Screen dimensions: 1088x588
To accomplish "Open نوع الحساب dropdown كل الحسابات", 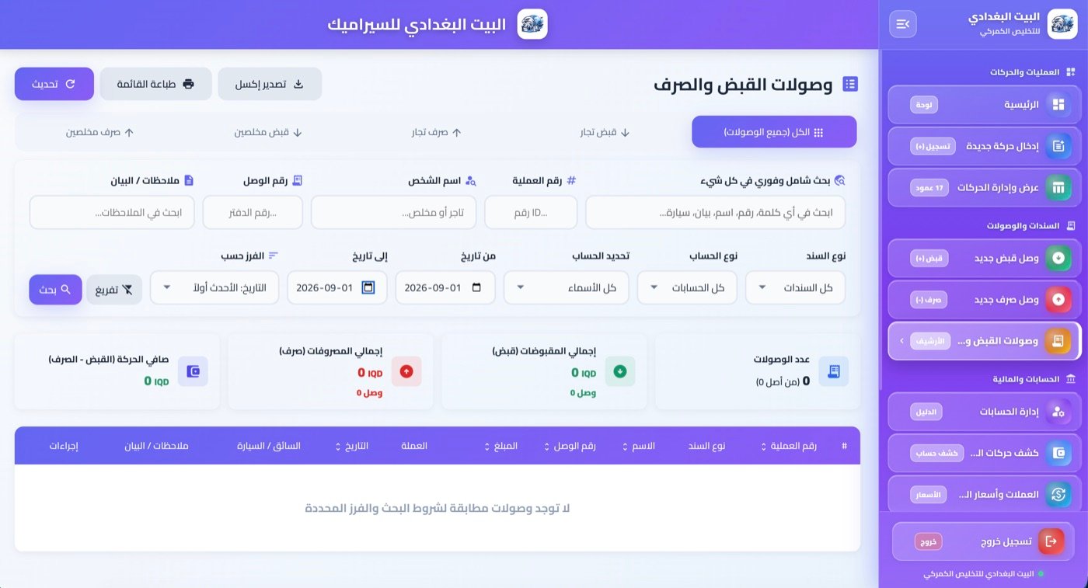I will tap(687, 287).
